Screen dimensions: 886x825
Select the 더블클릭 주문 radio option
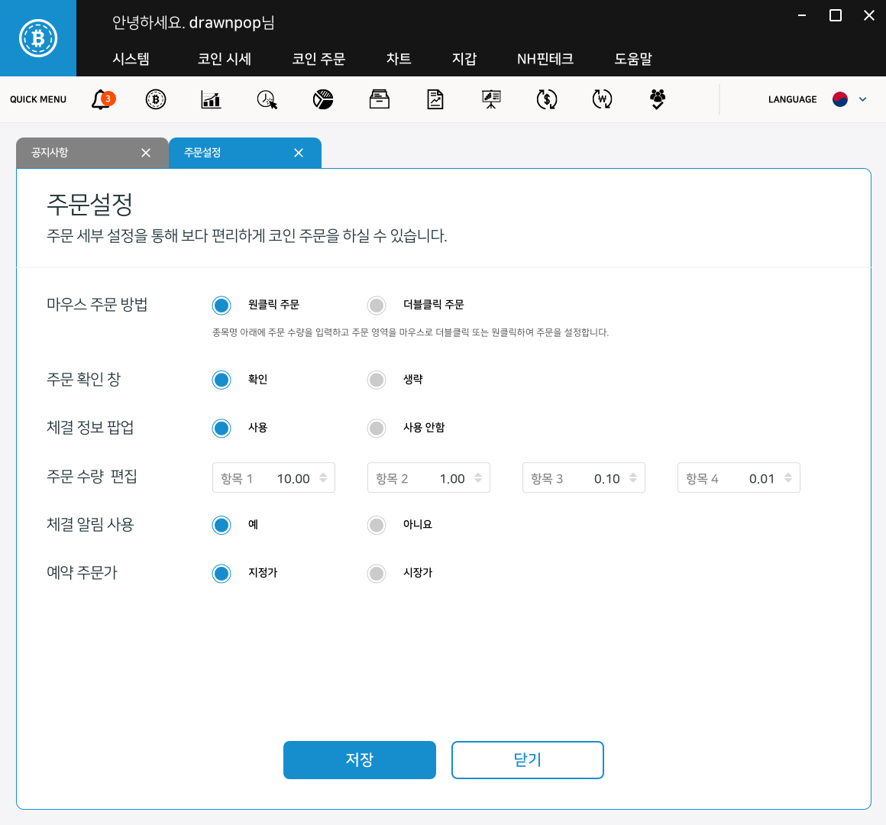coord(377,305)
